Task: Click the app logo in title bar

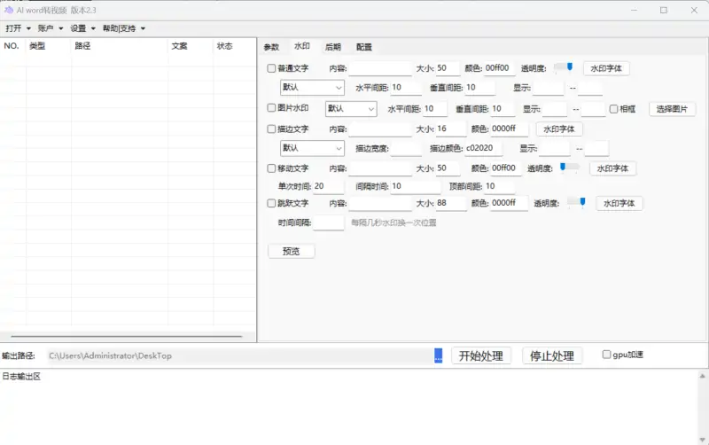Action: [x=8, y=10]
